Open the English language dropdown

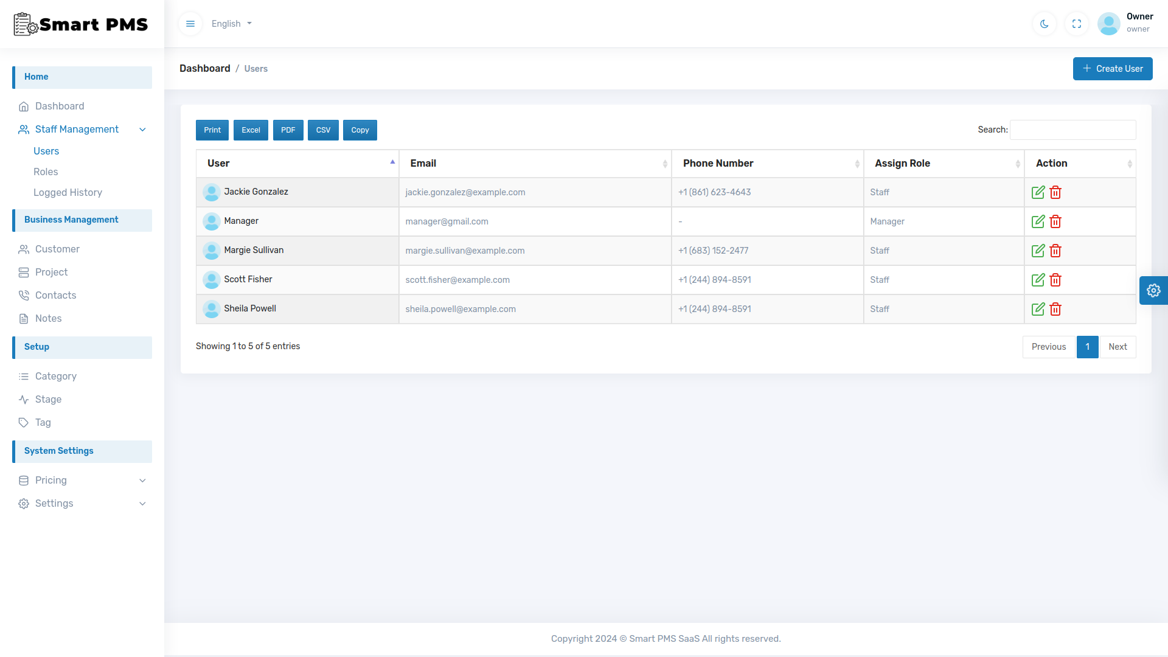[x=231, y=24]
